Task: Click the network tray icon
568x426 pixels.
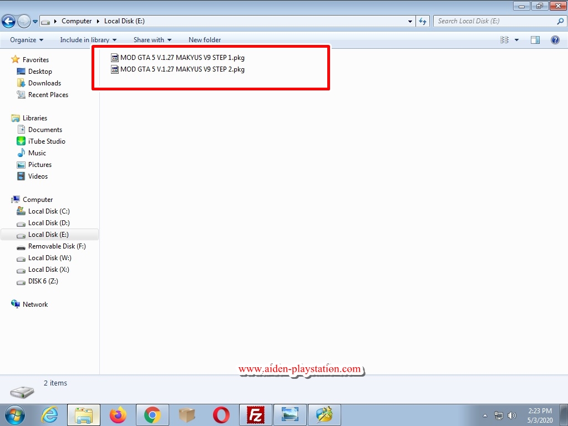Action: coord(499,415)
